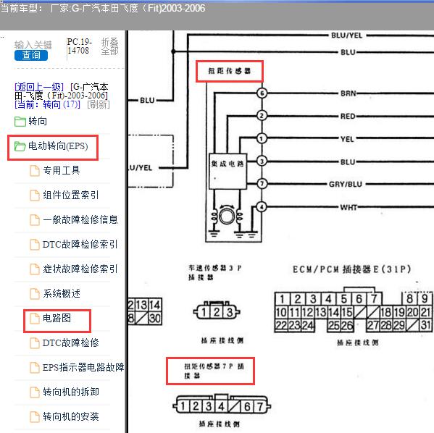
Task: Click terminal 2 on RED wire
Action: [262, 116]
